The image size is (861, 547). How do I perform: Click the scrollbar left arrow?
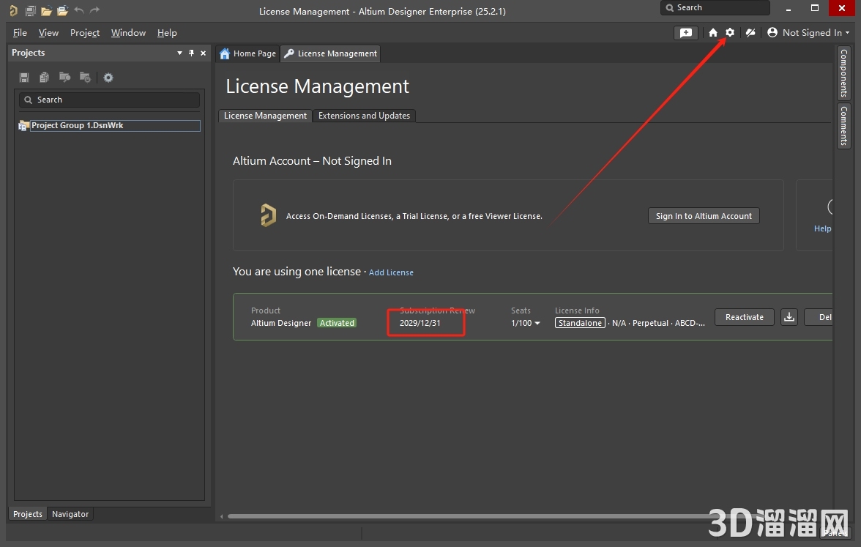coord(221,516)
